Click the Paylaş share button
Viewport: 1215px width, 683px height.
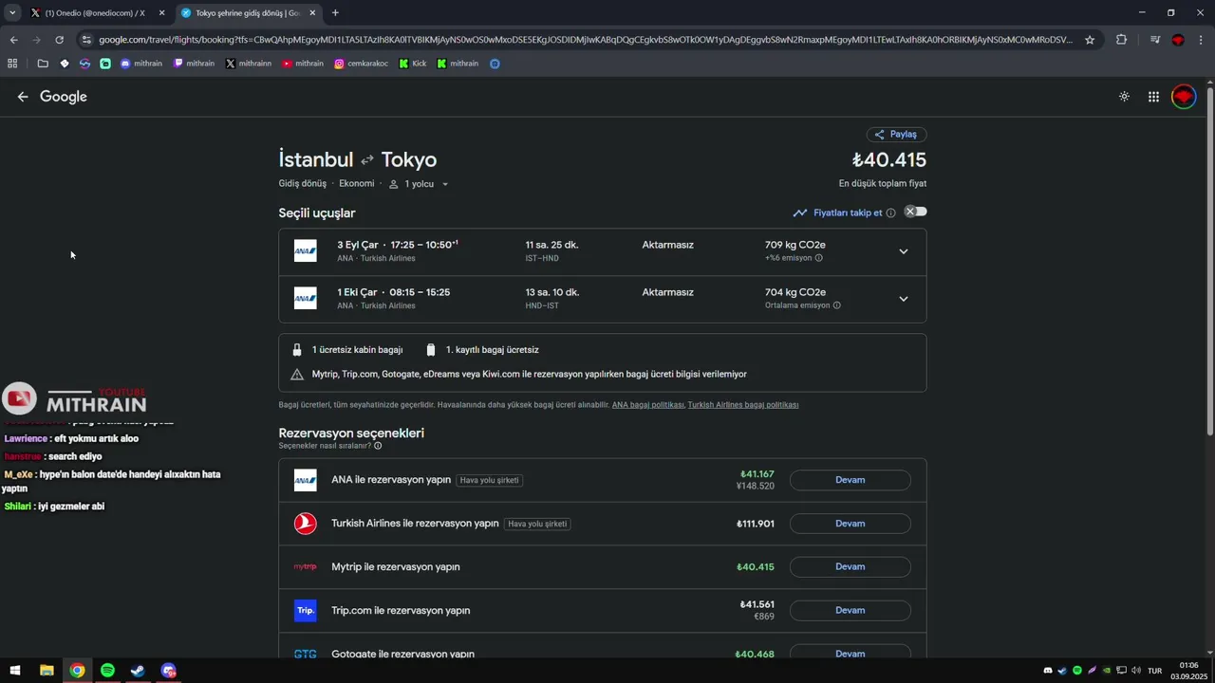point(896,135)
